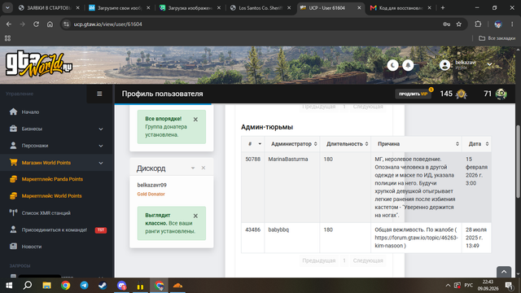Switch to Код для восстановле Gmail tab
This screenshot has height=293, width=521.
pos(401,7)
